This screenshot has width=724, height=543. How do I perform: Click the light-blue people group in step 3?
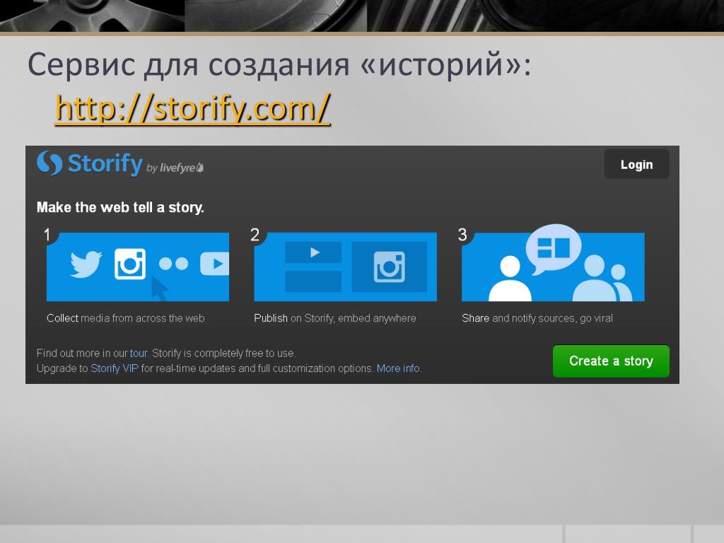(x=602, y=278)
